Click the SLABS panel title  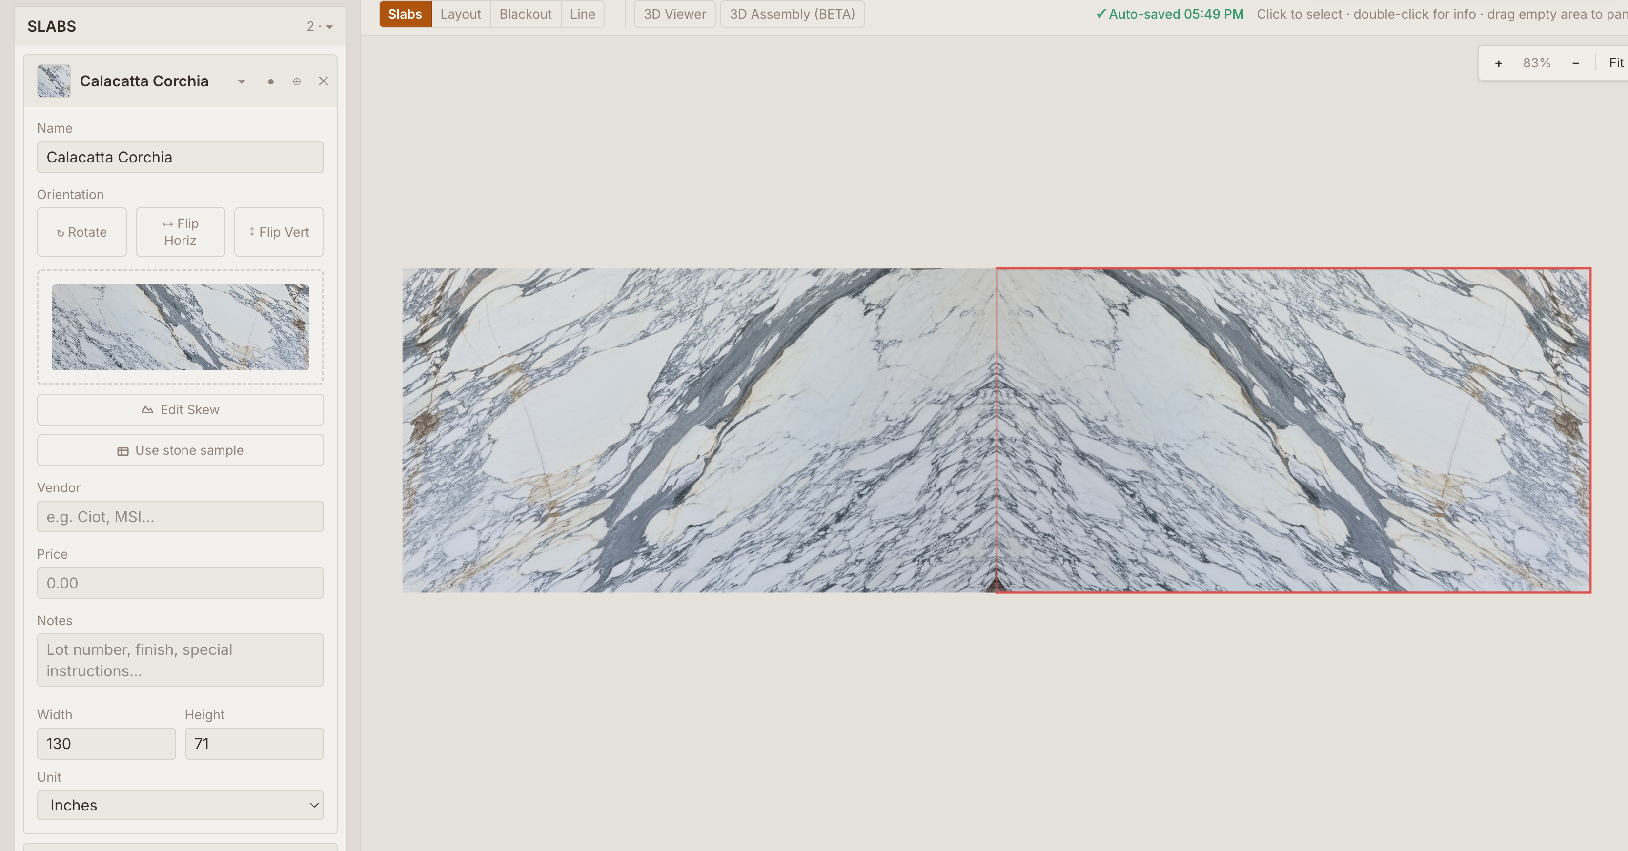52,26
